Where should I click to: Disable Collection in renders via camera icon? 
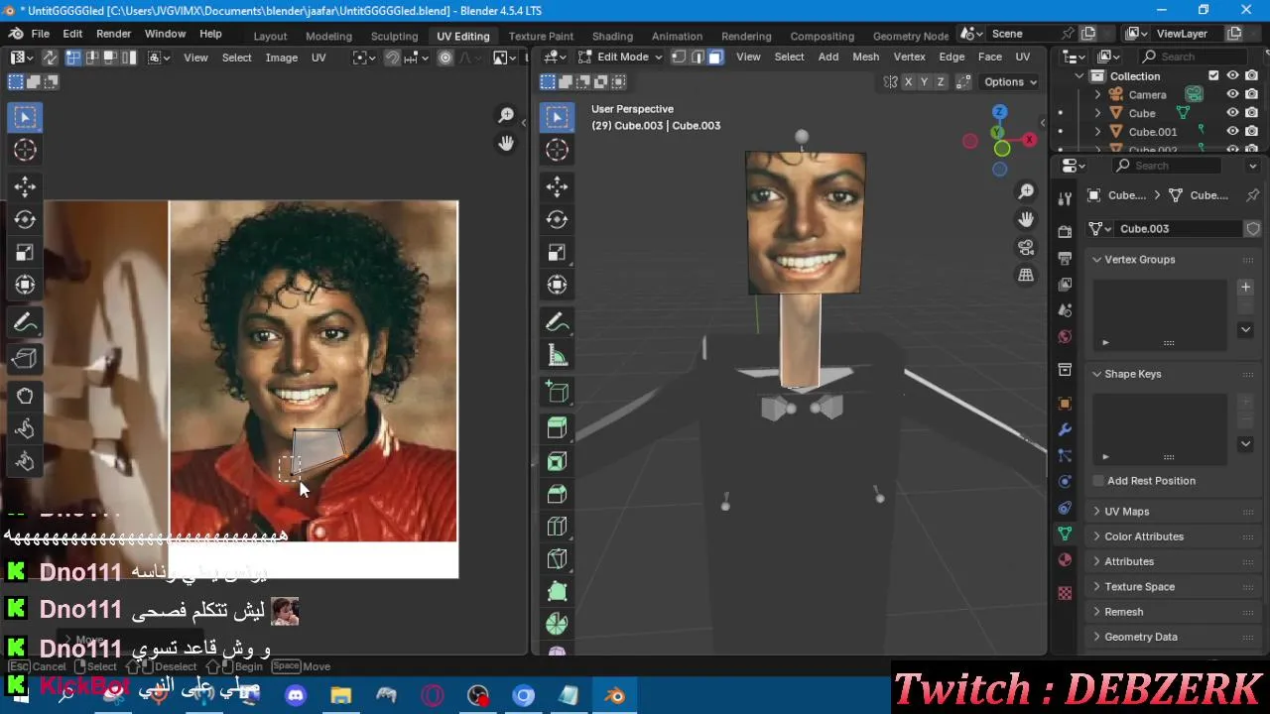coord(1252,75)
